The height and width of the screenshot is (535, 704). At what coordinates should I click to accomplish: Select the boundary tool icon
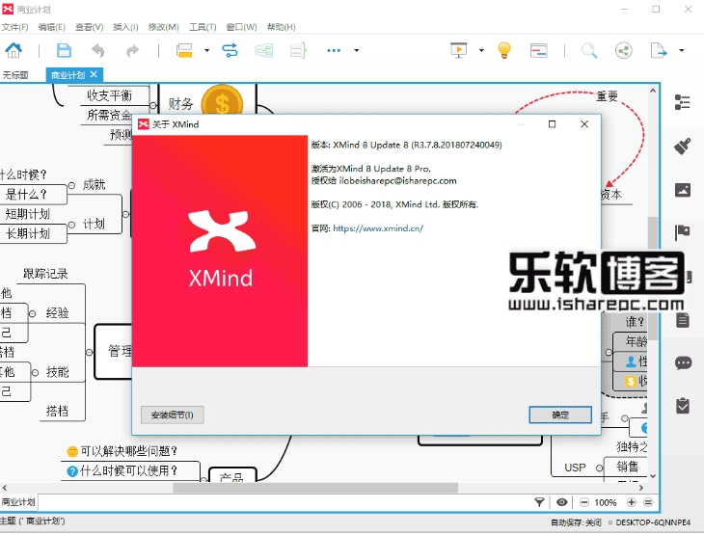point(264,50)
